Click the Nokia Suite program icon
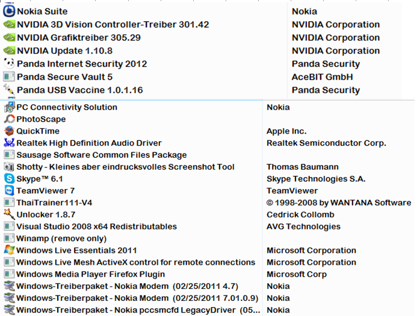Image resolution: width=417 pixels, height=316 pixels. [x=9, y=11]
